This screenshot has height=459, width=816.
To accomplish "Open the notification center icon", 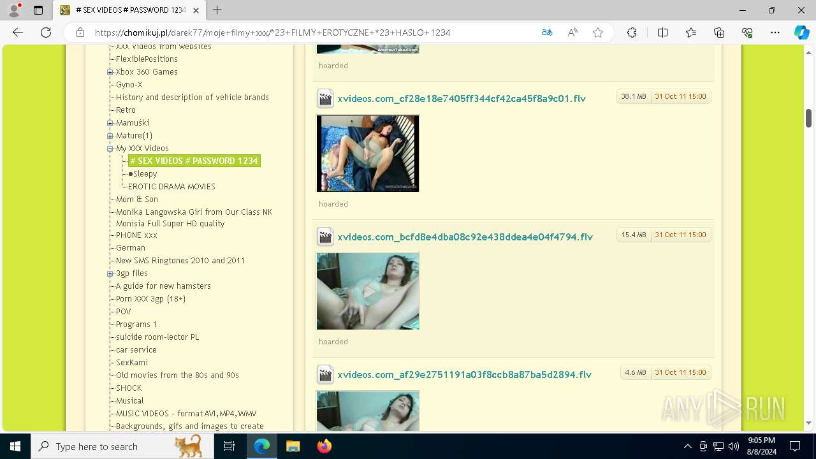I will [x=795, y=446].
